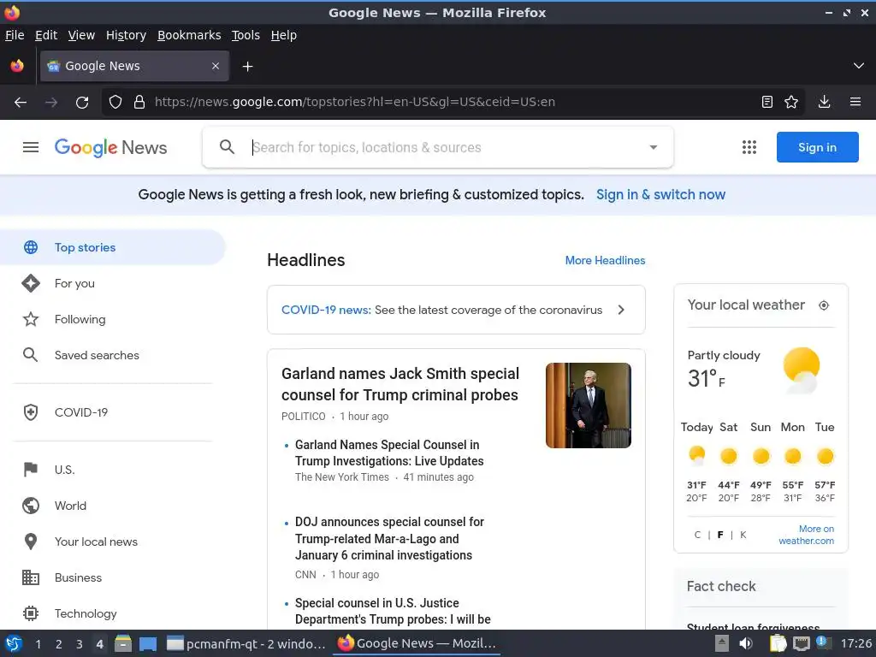Close the Google News tab

tap(216, 66)
